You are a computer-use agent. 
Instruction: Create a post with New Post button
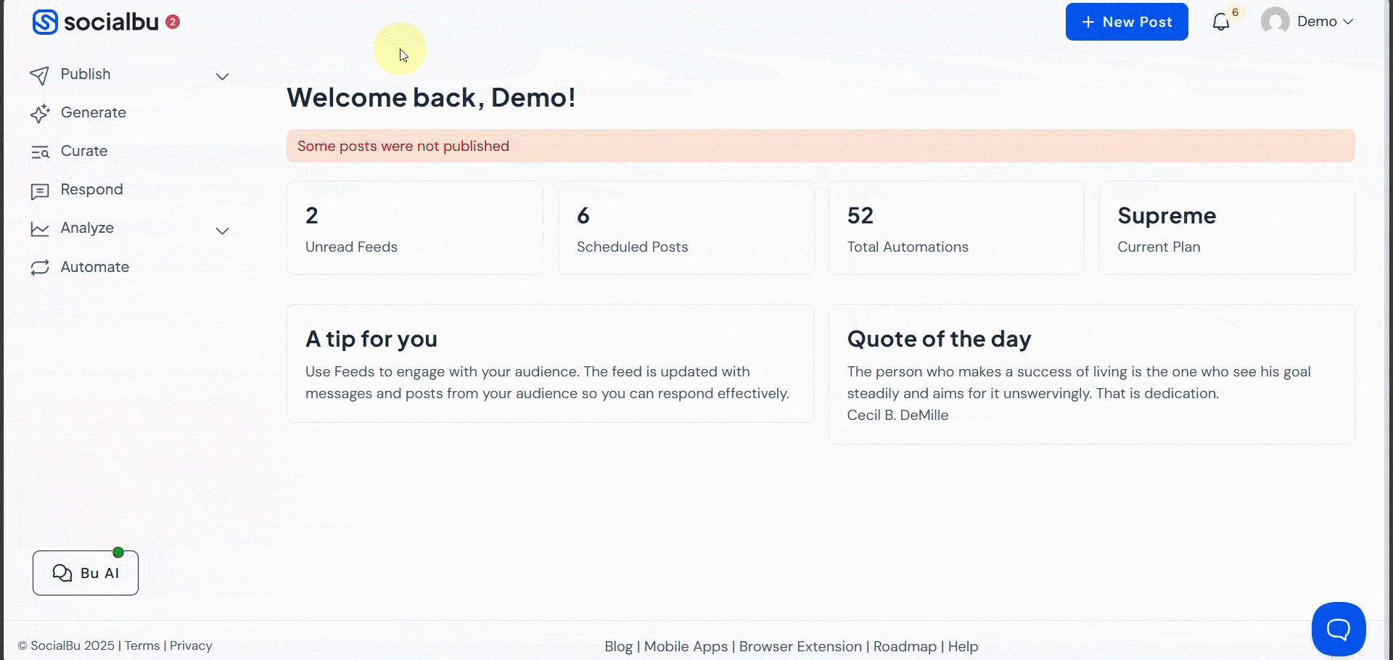tap(1126, 22)
